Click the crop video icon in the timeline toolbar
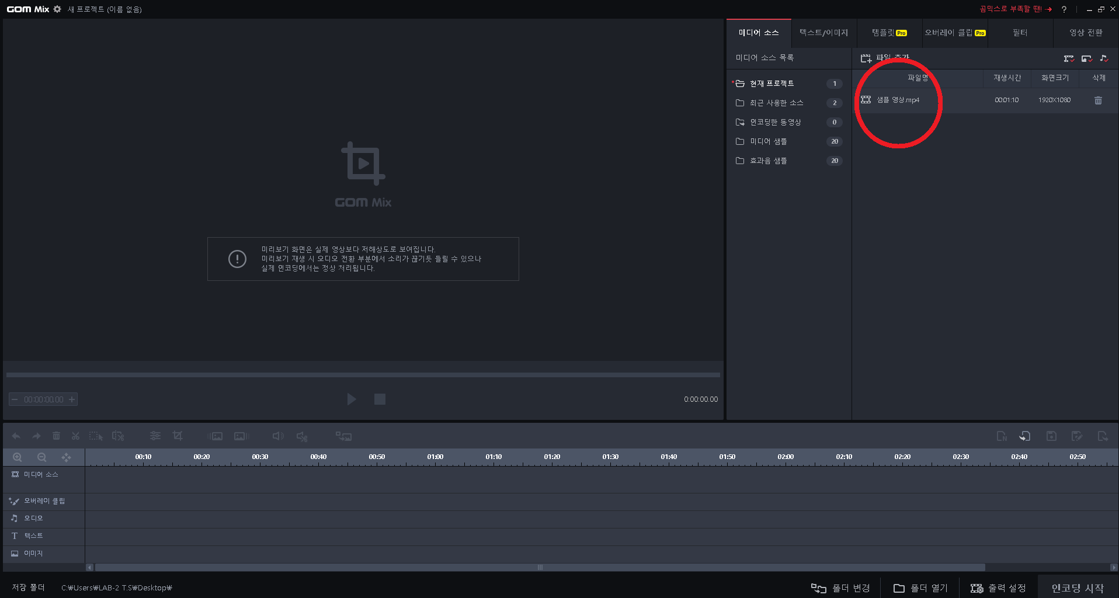Viewport: 1119px width, 598px height. tap(178, 436)
